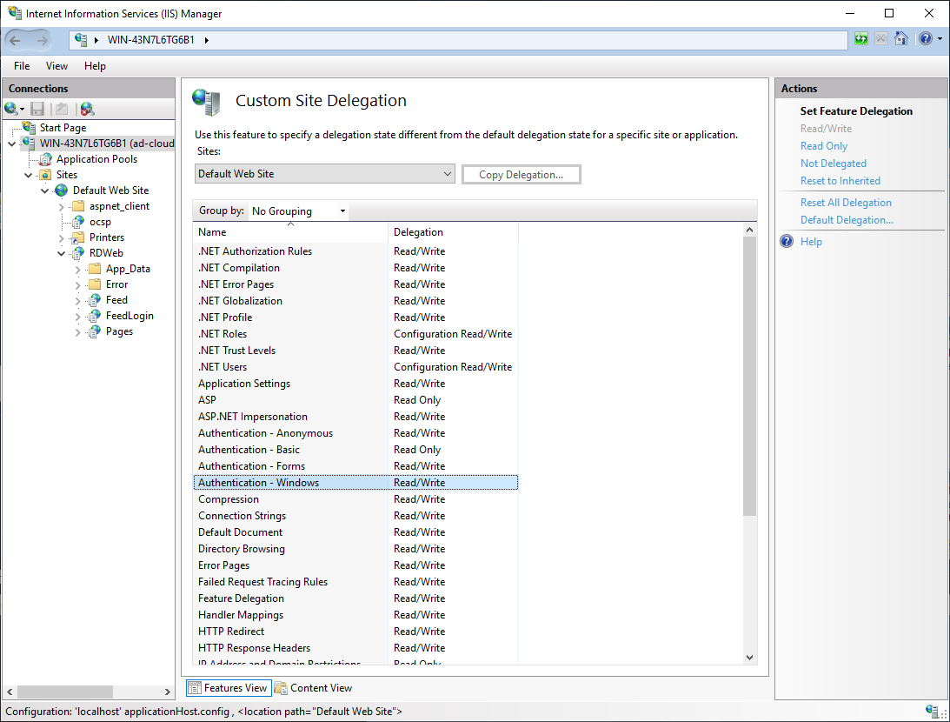Open the Sites combo box
950x722 pixels.
click(325, 174)
